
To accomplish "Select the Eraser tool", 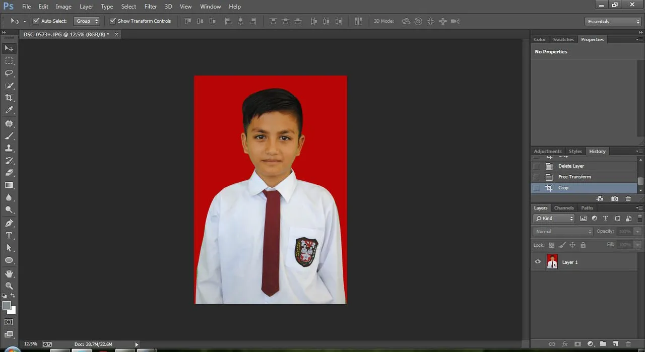I will 9,173.
